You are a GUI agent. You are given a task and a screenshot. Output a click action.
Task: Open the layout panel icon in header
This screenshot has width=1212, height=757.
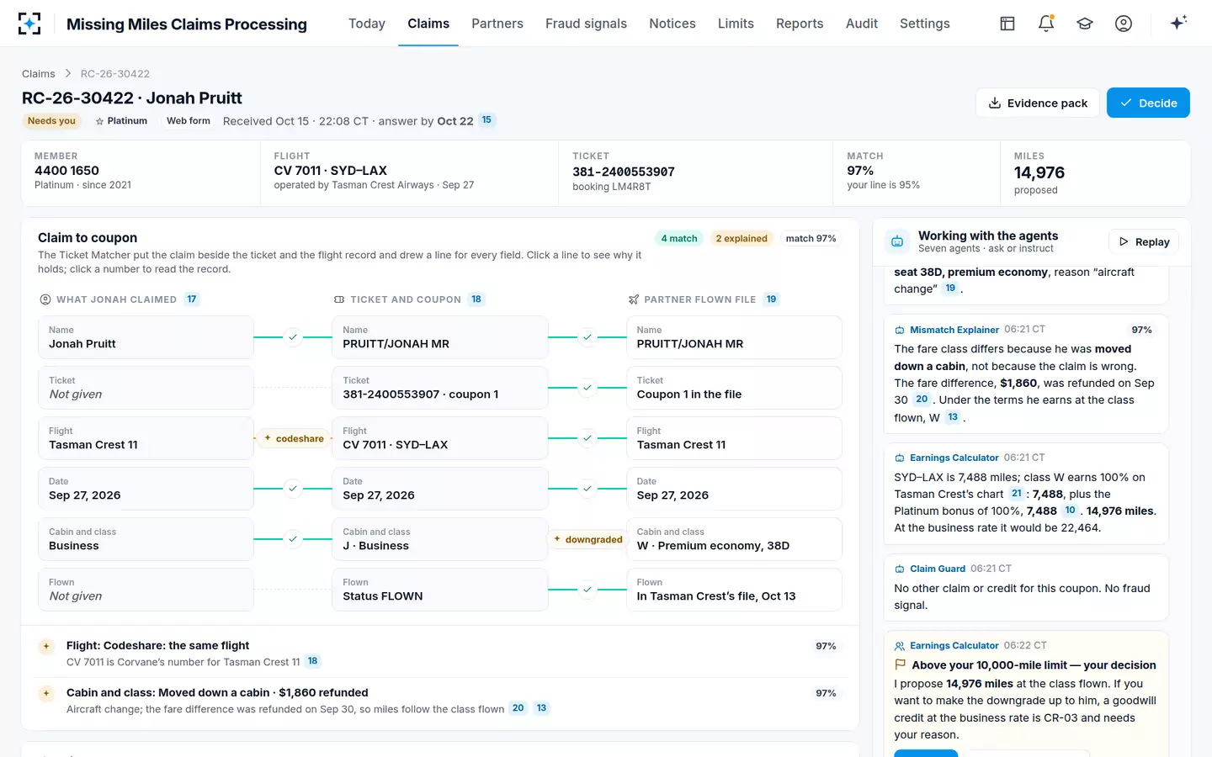(1007, 24)
